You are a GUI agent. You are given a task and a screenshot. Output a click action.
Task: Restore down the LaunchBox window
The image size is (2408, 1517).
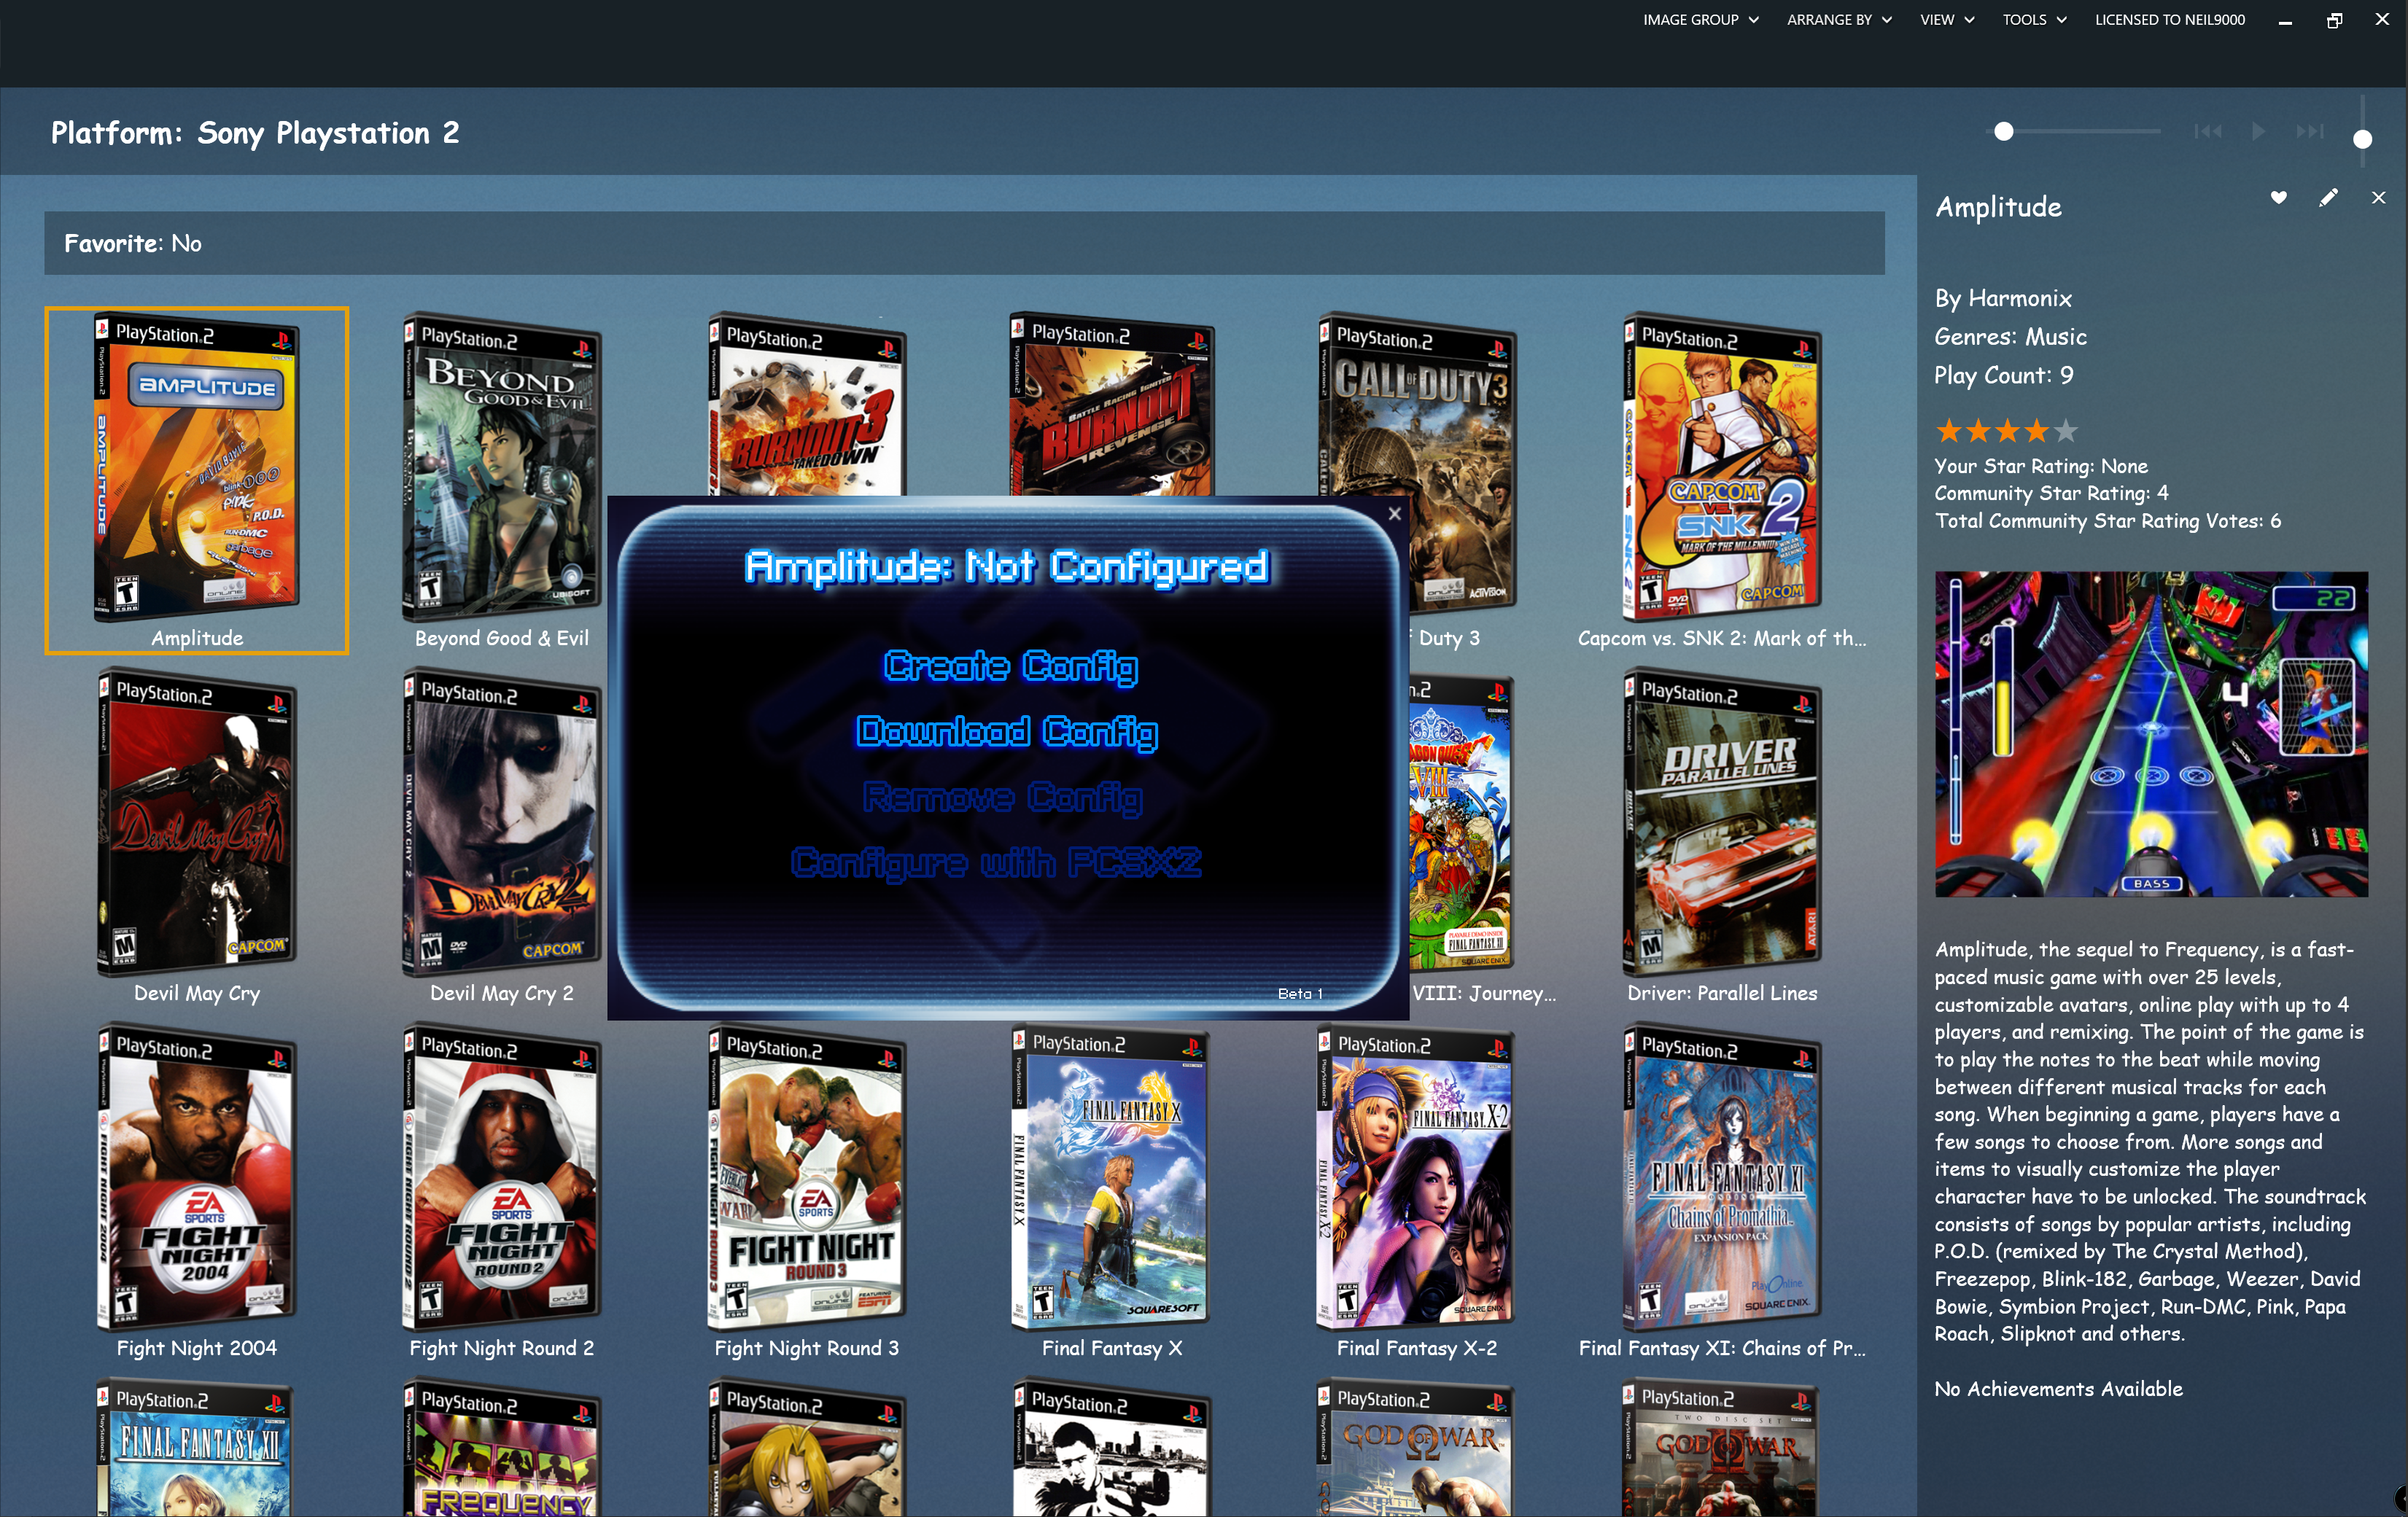[2334, 20]
